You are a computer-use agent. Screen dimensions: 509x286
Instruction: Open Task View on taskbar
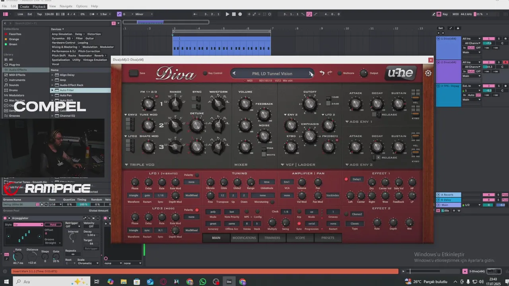click(97, 282)
